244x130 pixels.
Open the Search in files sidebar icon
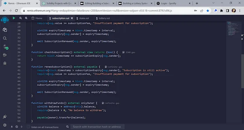point(5,38)
